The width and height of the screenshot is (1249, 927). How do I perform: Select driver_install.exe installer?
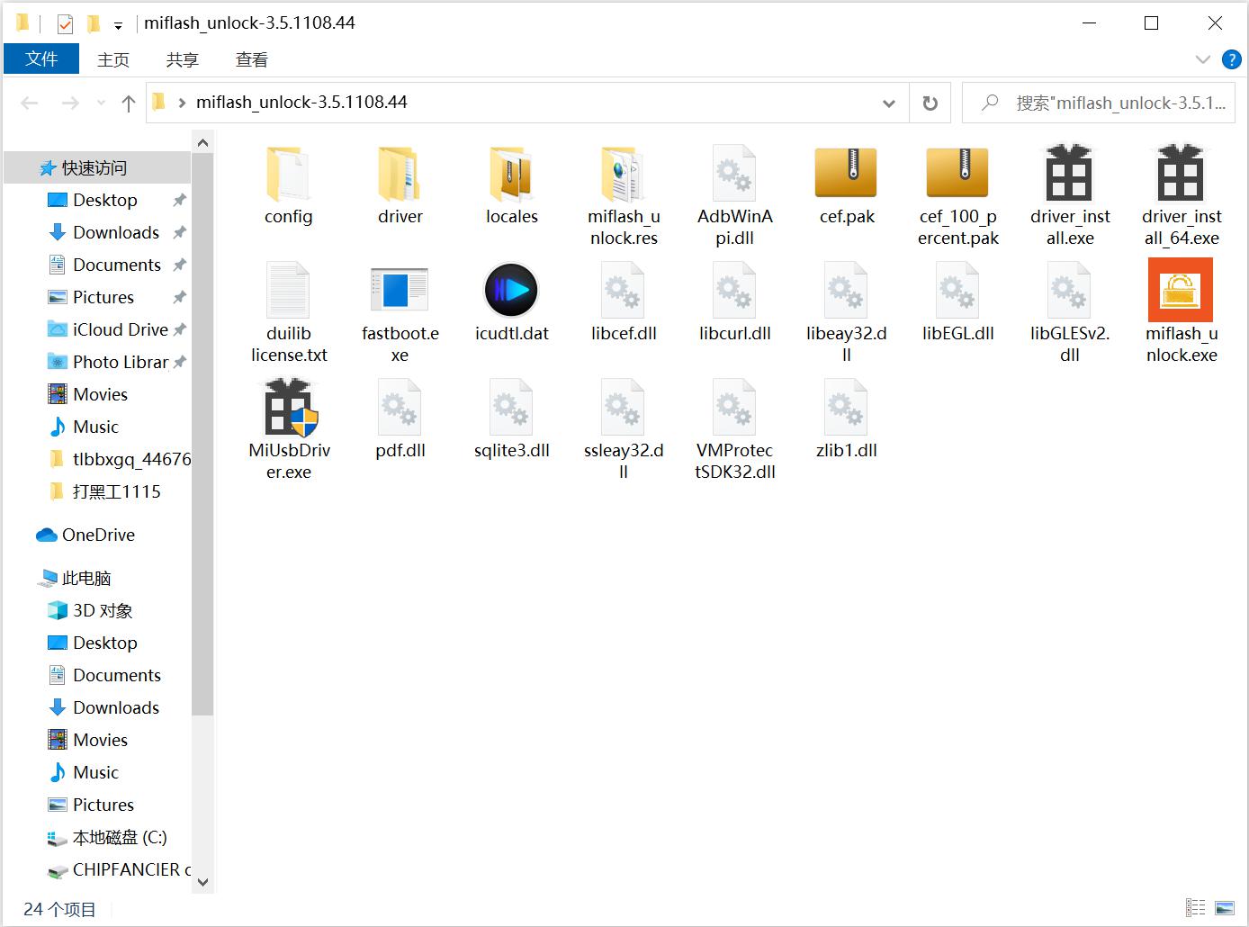(1069, 196)
